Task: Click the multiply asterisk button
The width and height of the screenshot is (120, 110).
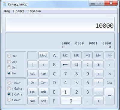Action: coord(98,83)
